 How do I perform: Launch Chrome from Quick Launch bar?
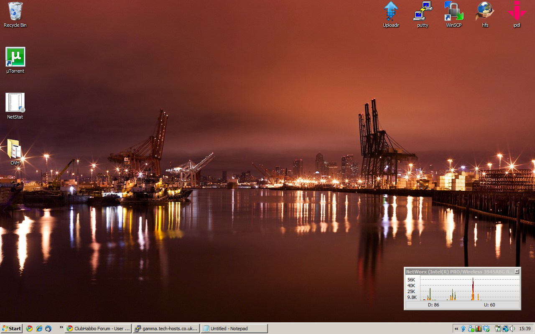point(29,329)
